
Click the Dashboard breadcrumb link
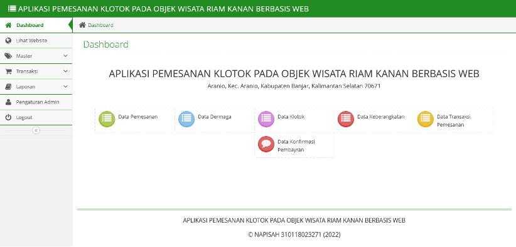tap(100, 25)
